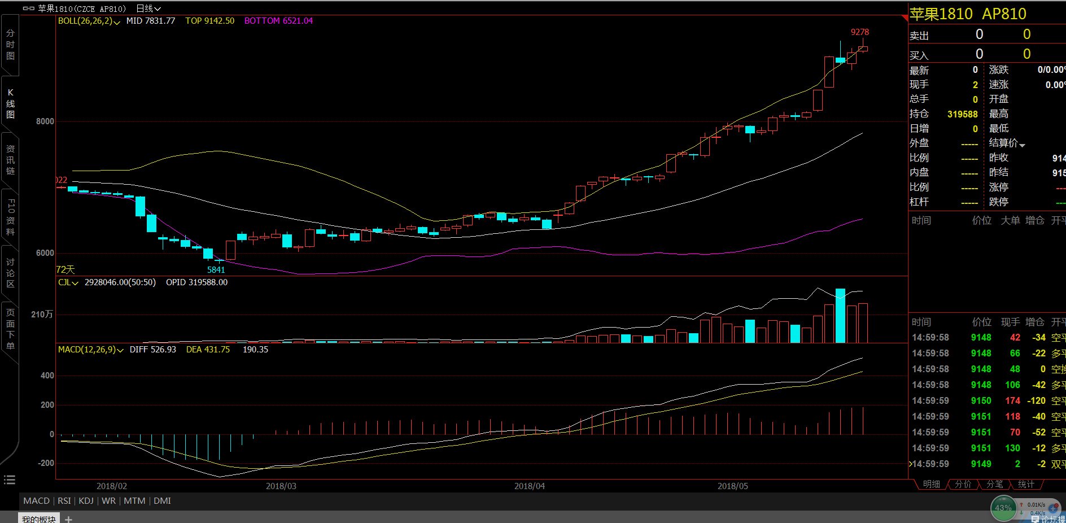Switch to the 分价 tab

coord(963,484)
